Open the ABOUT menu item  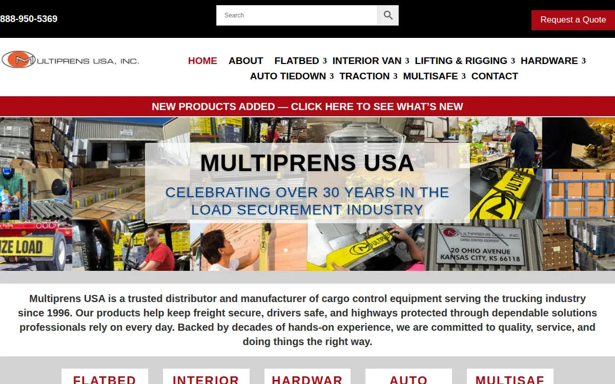[x=246, y=60]
